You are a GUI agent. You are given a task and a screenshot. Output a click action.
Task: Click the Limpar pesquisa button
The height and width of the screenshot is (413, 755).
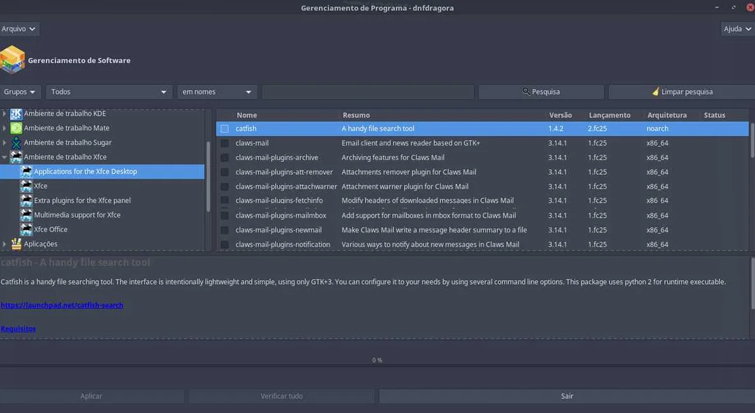pos(682,91)
